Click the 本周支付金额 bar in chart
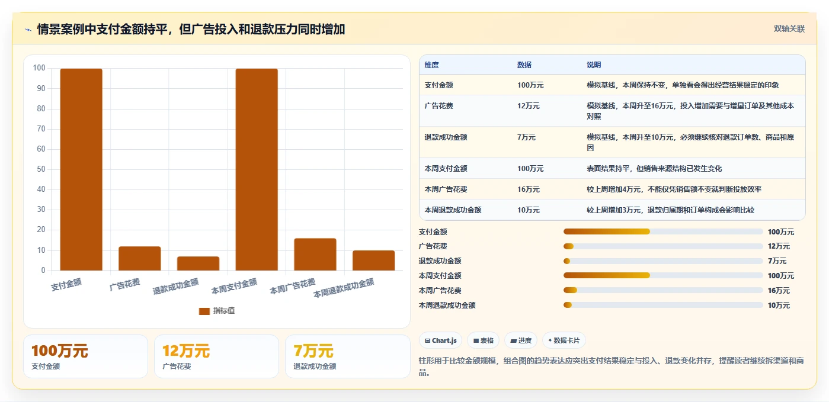 (x=257, y=169)
